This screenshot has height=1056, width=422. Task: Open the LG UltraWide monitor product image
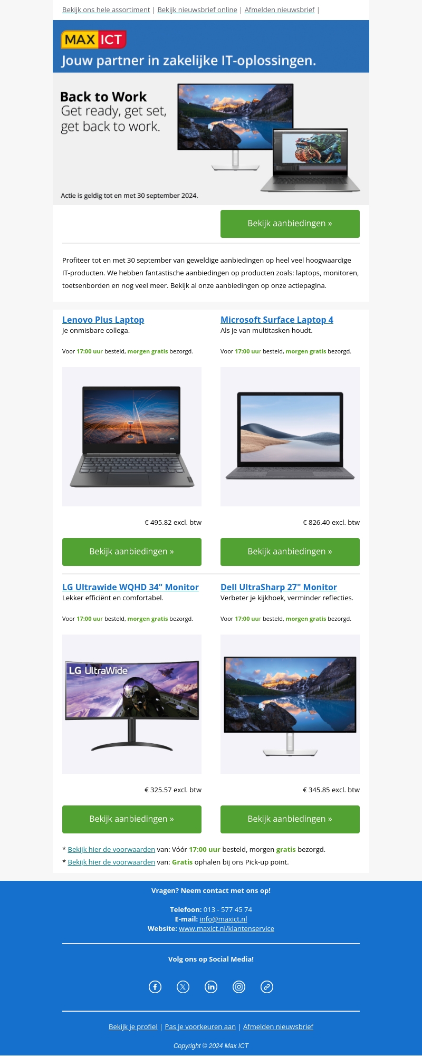132,704
